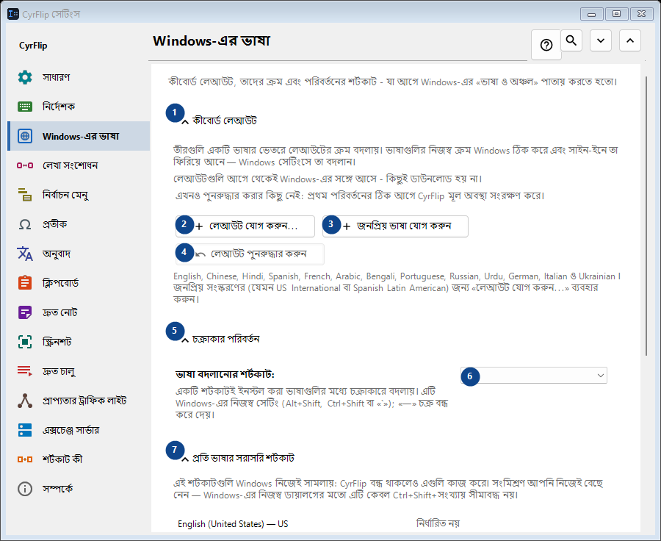Collapse the কীবোর্ড লেআউট section

[184, 122]
